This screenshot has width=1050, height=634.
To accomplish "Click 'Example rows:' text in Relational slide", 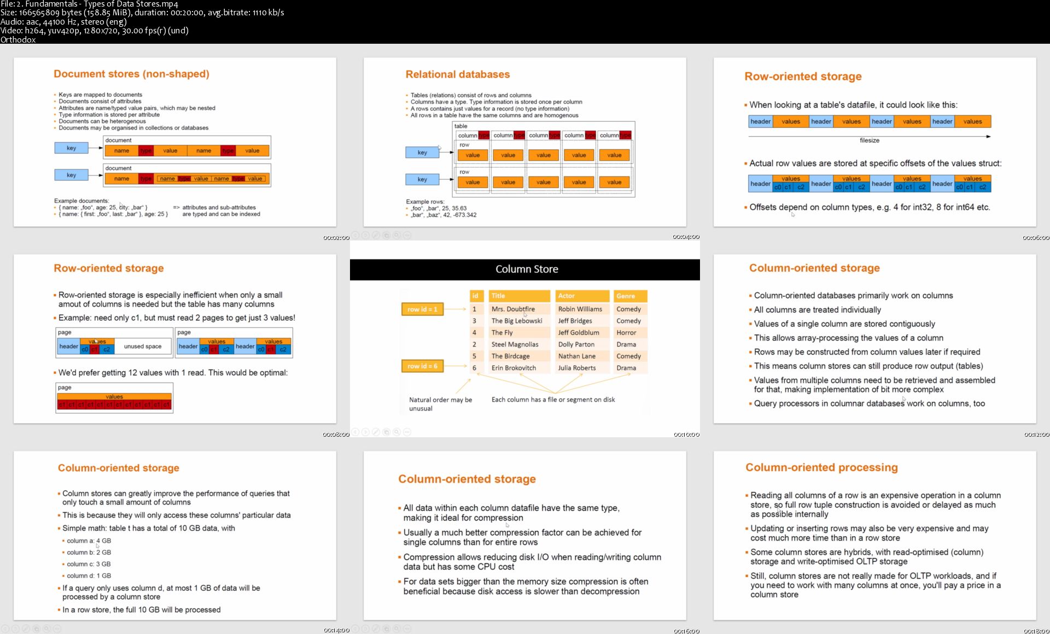I will [x=425, y=202].
